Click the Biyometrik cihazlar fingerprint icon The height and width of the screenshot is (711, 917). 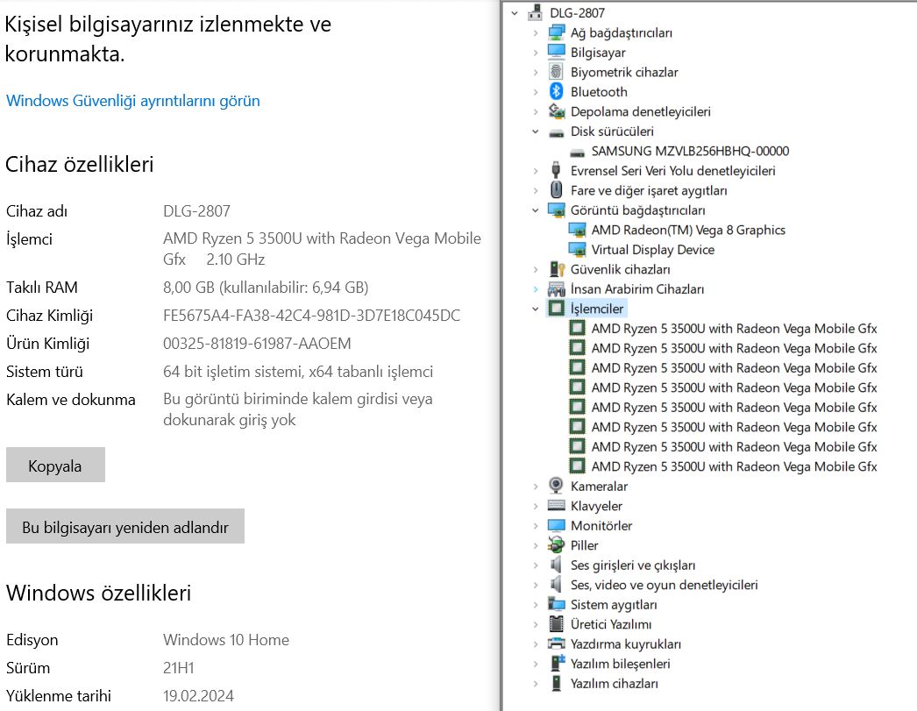coord(556,72)
